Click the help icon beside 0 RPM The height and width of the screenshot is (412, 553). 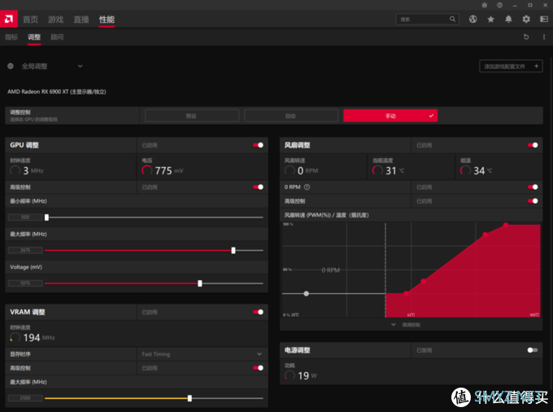coord(307,186)
